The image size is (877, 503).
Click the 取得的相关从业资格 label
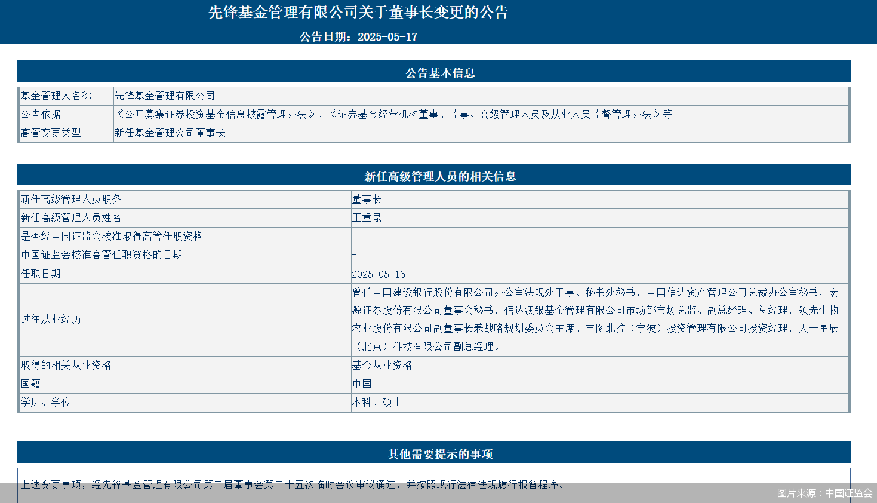[66, 365]
